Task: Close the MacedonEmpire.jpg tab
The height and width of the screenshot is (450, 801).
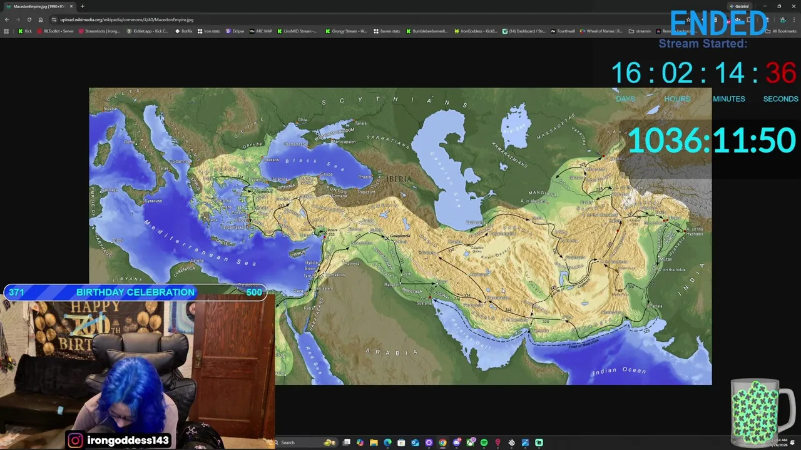Action: click(x=71, y=6)
